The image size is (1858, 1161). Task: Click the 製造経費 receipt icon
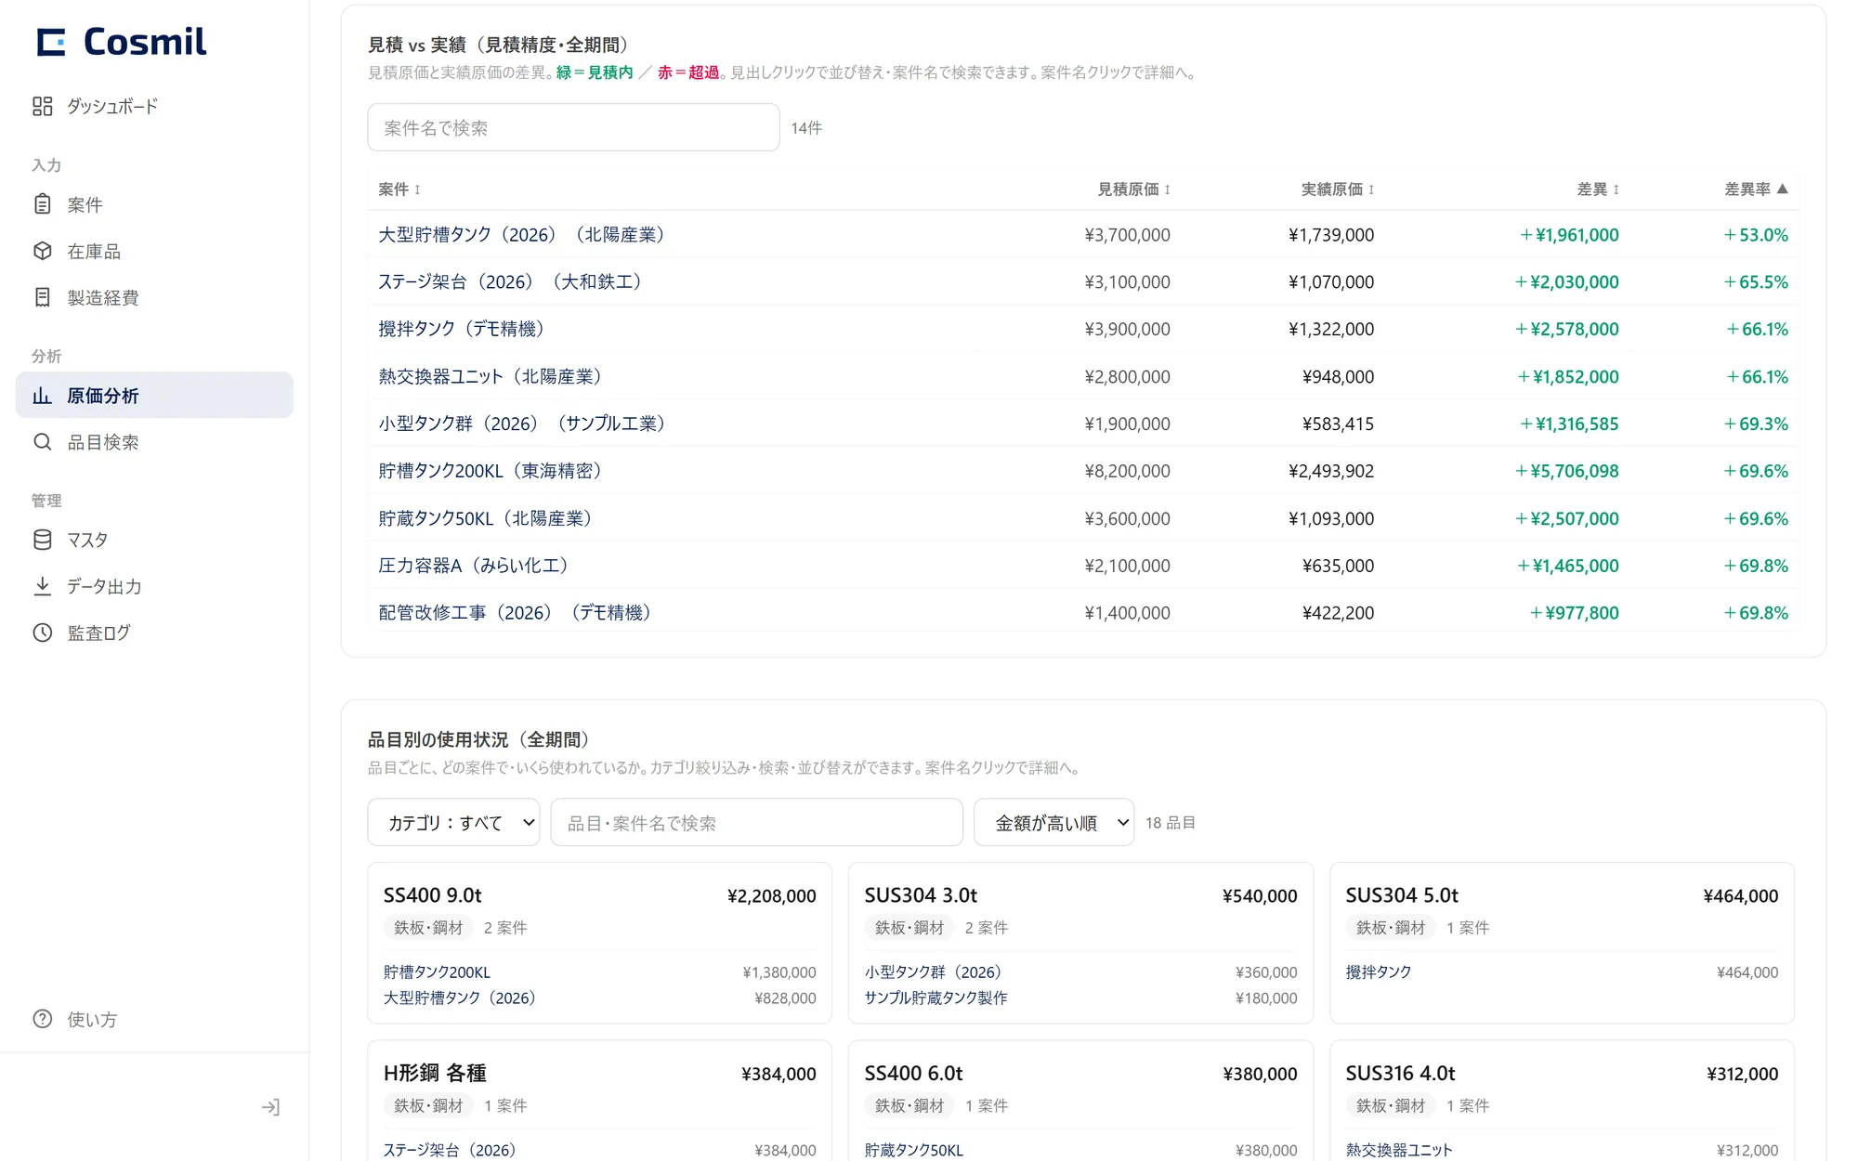[x=43, y=297]
